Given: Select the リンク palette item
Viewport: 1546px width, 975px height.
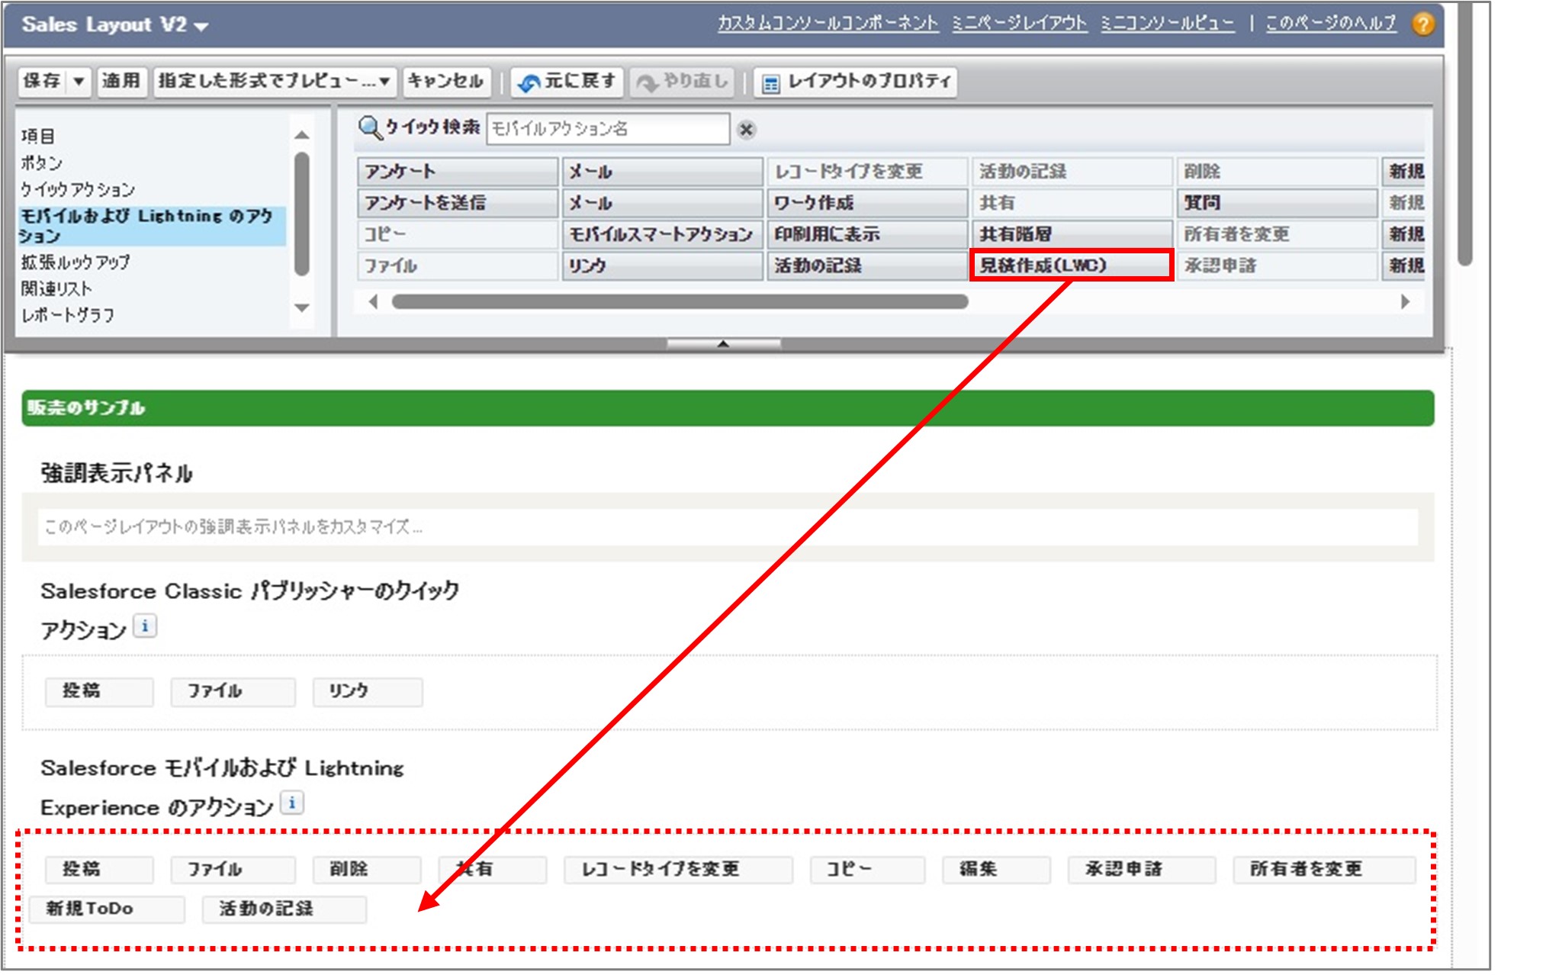Looking at the screenshot, I should (662, 265).
